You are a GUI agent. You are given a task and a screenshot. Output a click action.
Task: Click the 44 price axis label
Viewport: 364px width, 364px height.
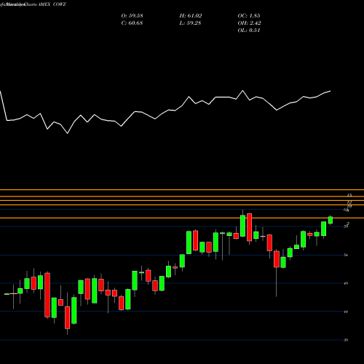point(346,312)
